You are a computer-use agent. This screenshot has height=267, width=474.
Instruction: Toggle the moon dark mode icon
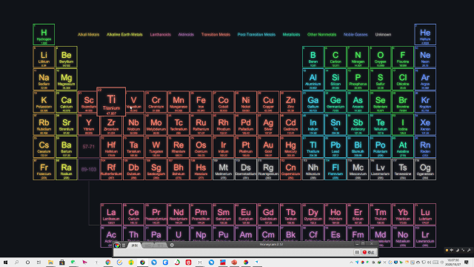[458, 250]
